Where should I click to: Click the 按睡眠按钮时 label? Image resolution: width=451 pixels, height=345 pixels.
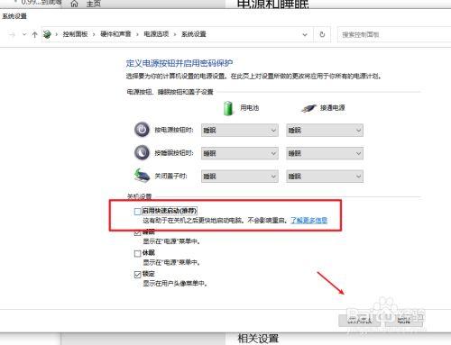pos(174,153)
